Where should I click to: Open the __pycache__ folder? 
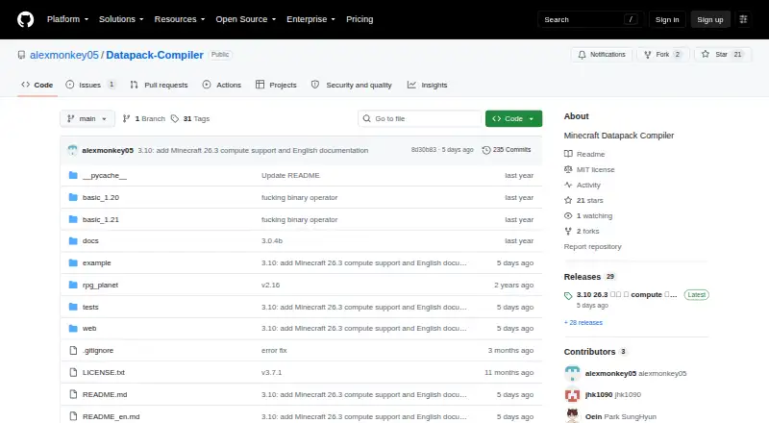105,176
